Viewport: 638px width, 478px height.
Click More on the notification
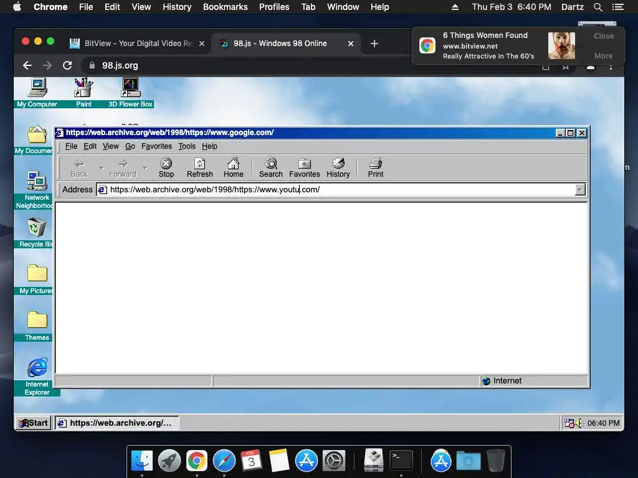tap(603, 55)
